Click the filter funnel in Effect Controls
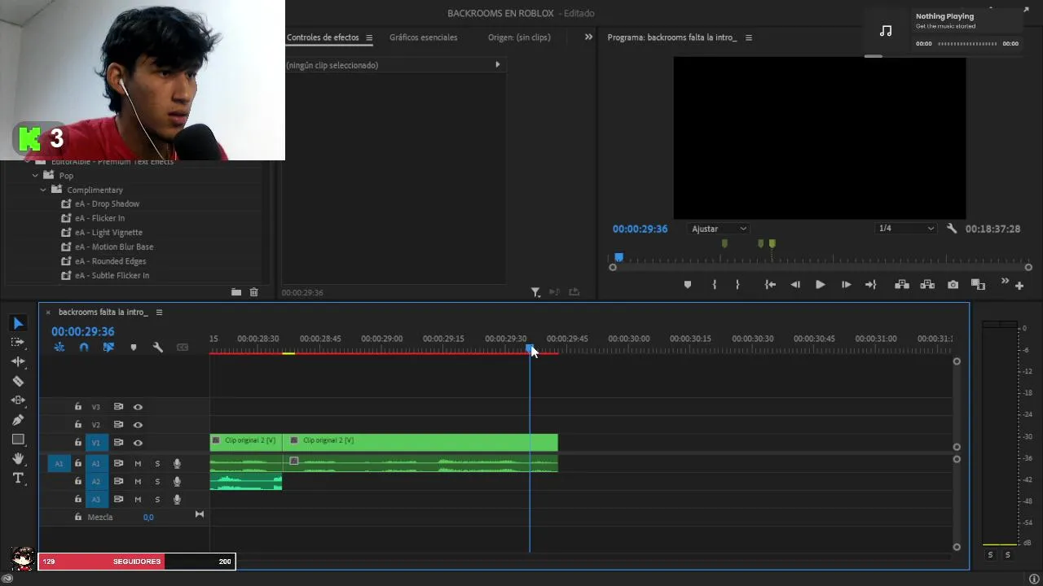1043x586 pixels. coord(535,292)
